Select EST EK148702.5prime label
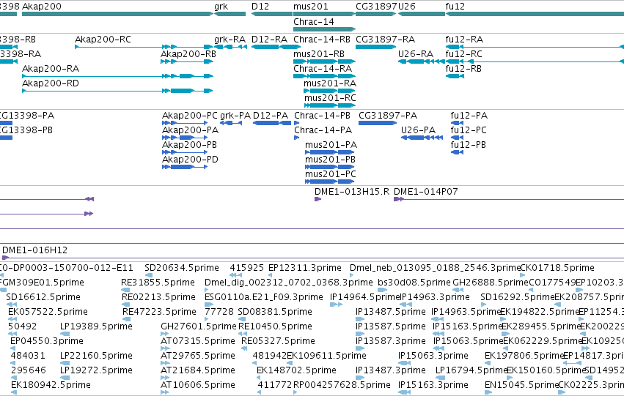Screen dimensions: 624x396 click(x=296, y=370)
